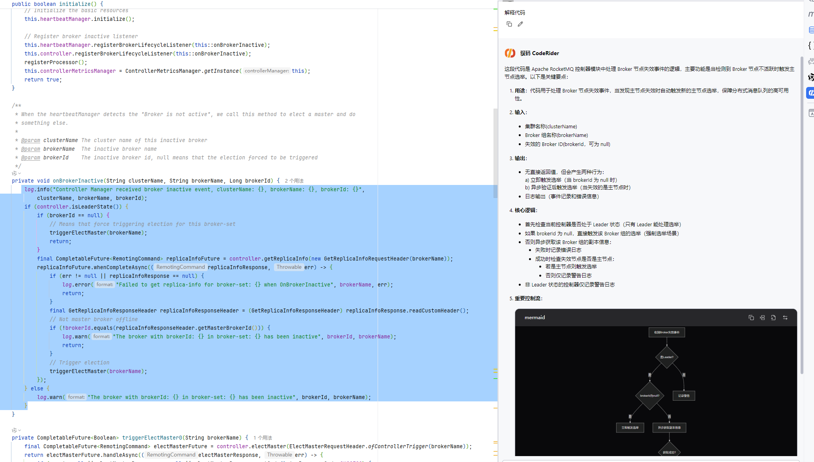814x462 pixels.
Task: Open the translation tool window icon
Action: coord(811,113)
